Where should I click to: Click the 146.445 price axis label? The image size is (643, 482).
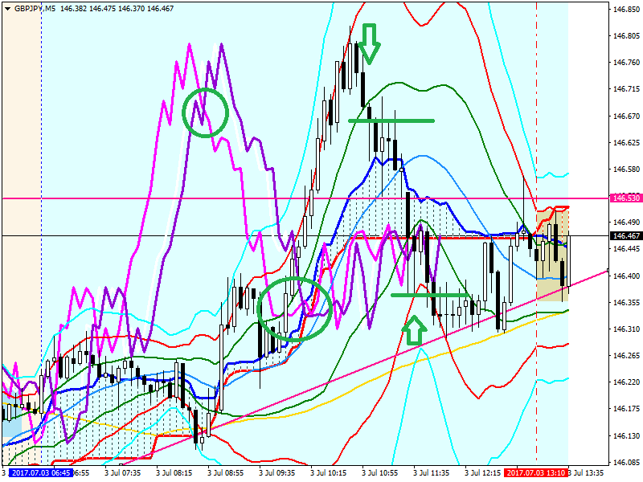point(626,249)
